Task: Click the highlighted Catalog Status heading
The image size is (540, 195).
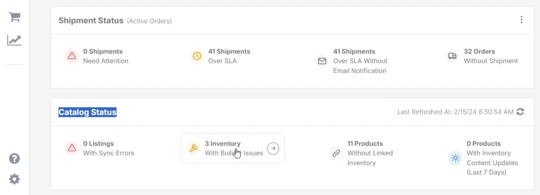Action: [x=88, y=112]
